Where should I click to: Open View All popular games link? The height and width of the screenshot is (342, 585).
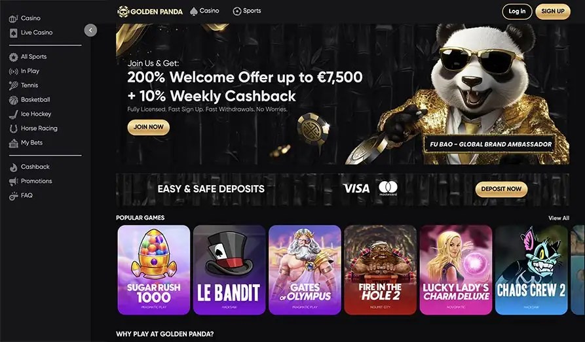[x=559, y=218]
